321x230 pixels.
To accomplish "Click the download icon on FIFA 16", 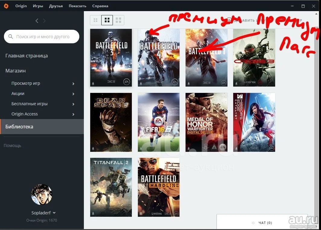I will click(141, 148).
